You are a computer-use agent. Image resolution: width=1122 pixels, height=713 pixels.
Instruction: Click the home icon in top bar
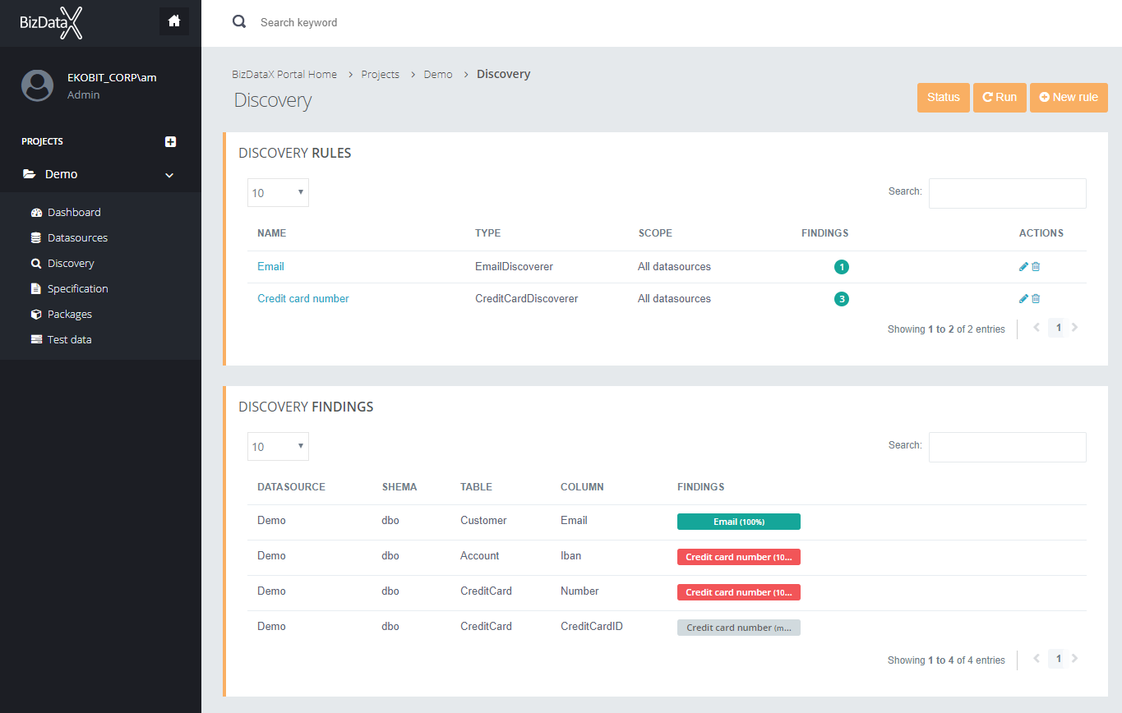(174, 21)
